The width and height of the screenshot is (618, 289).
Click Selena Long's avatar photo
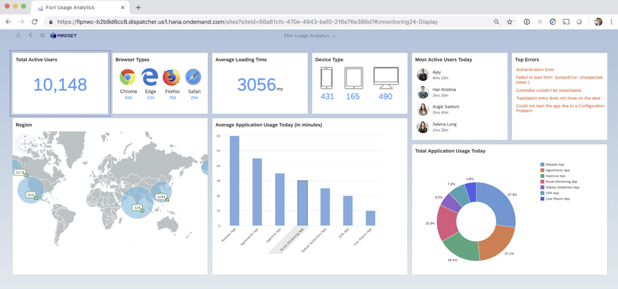(x=423, y=126)
